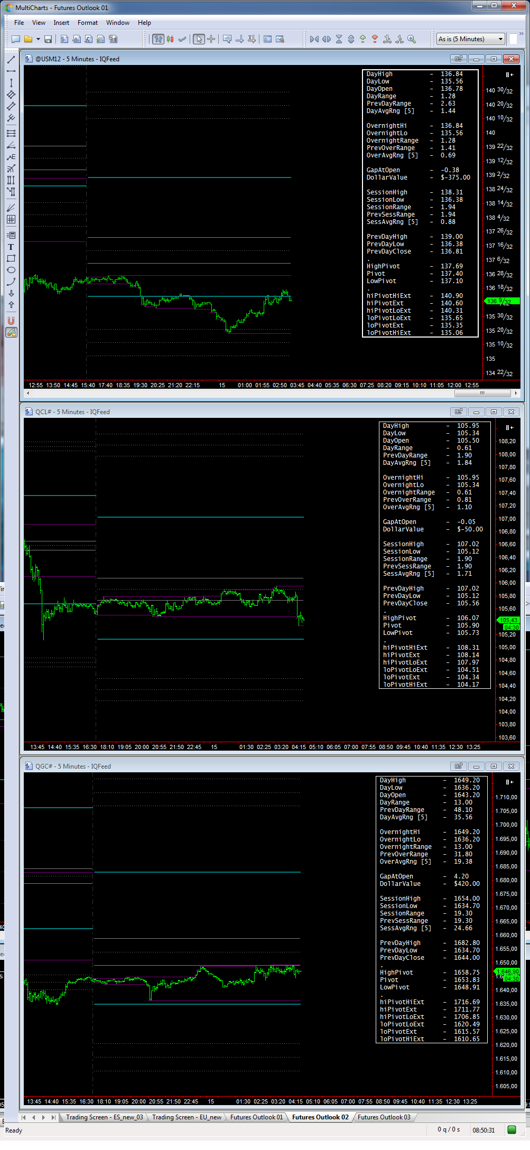Select the Fibonacci Retracement tool
Viewport: 530px width, 1150px height.
point(11,133)
